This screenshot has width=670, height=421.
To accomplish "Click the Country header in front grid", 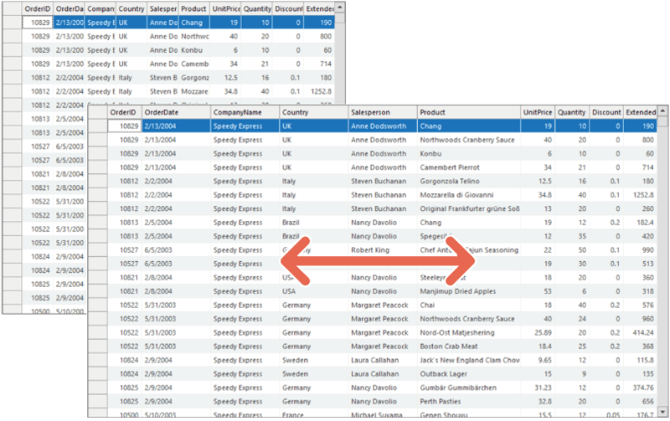I will pyautogui.click(x=313, y=112).
